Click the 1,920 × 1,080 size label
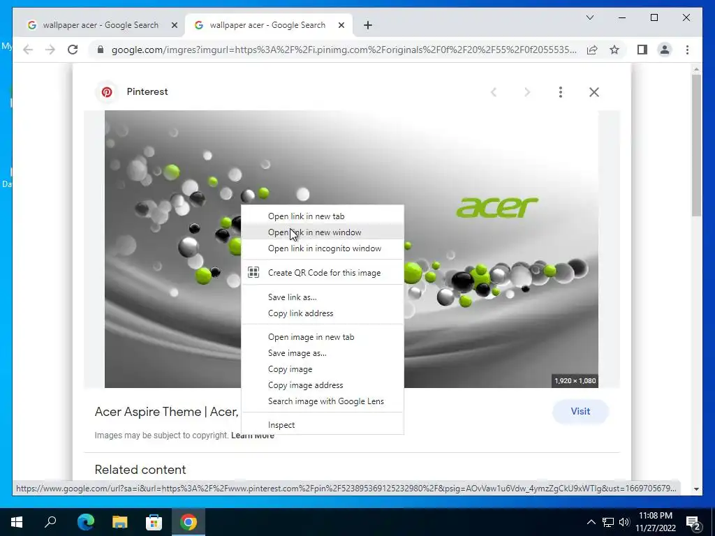 click(575, 380)
